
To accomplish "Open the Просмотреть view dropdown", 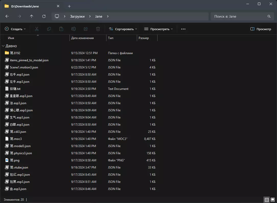I will pos(158,29).
